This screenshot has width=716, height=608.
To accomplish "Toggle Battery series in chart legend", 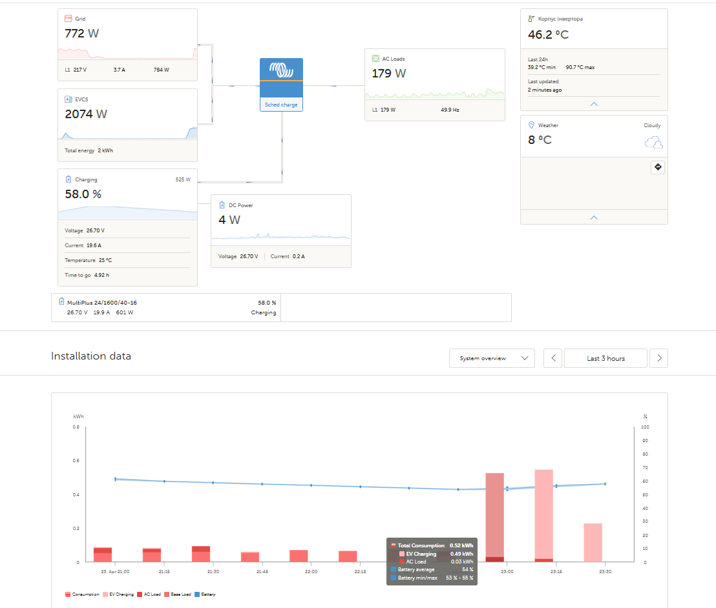I will [x=207, y=594].
